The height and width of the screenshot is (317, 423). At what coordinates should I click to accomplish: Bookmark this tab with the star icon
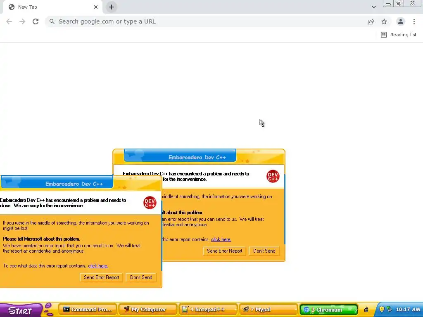pos(384,21)
